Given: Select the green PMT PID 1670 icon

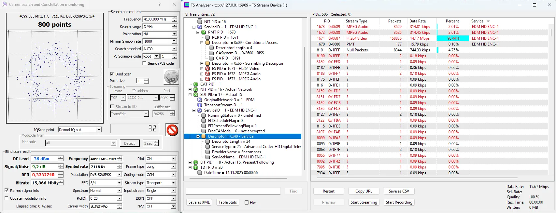Looking at the screenshot, I should click(x=204, y=32).
